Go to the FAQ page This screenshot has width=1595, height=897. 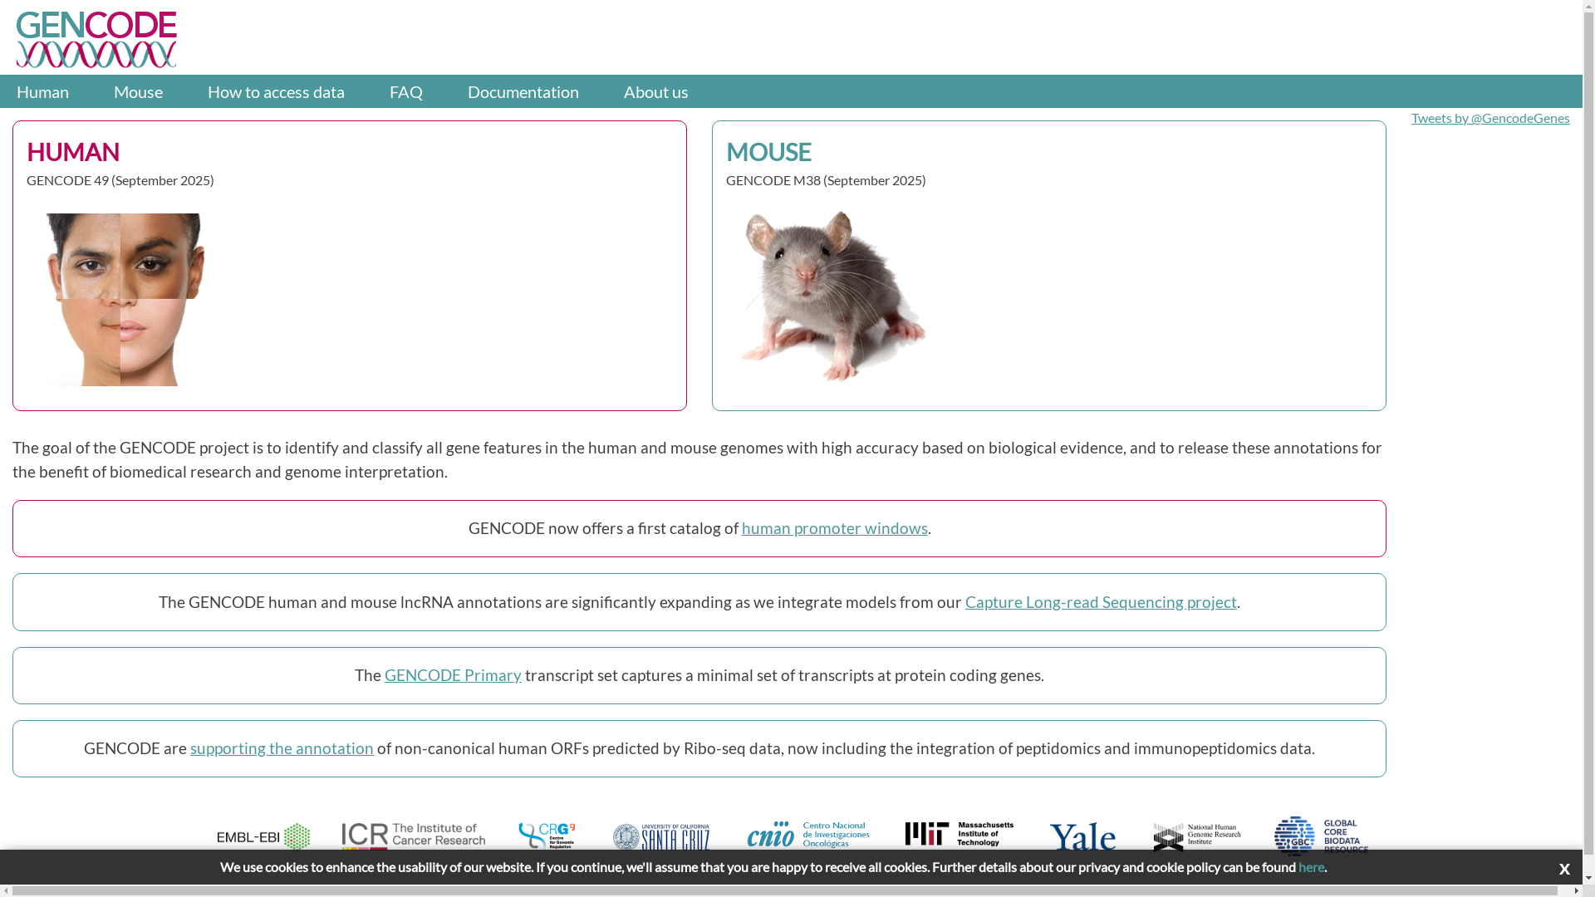[405, 91]
